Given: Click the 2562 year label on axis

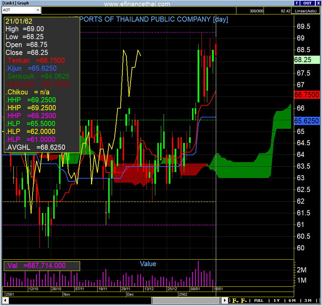Looking at the screenshot, I should coord(183,294).
